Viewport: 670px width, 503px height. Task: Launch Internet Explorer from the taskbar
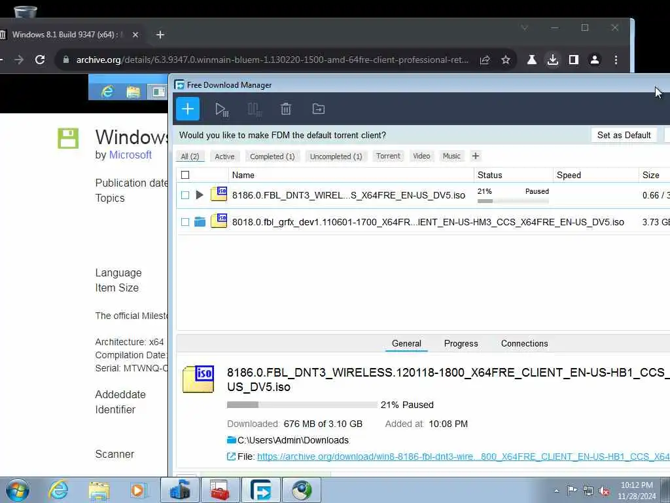coord(58,490)
